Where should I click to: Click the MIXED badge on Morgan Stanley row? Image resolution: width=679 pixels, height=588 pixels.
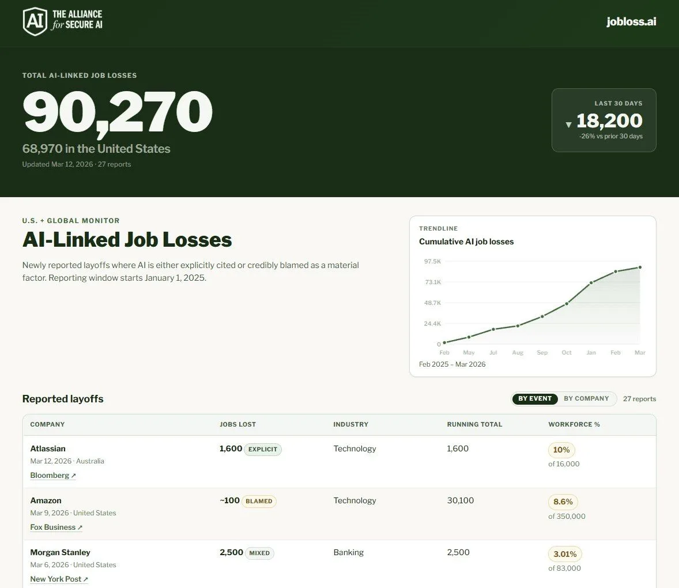pyautogui.click(x=259, y=553)
